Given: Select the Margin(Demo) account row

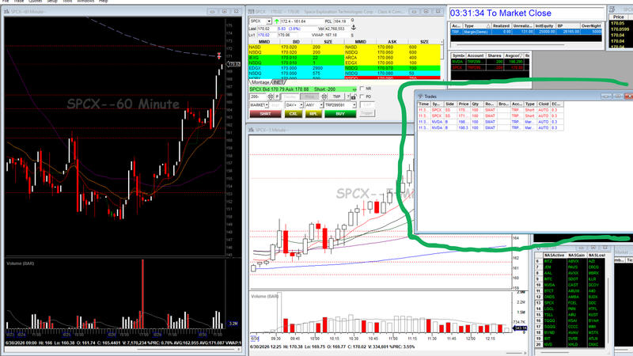Looking at the screenshot, I should pyautogui.click(x=526, y=32).
